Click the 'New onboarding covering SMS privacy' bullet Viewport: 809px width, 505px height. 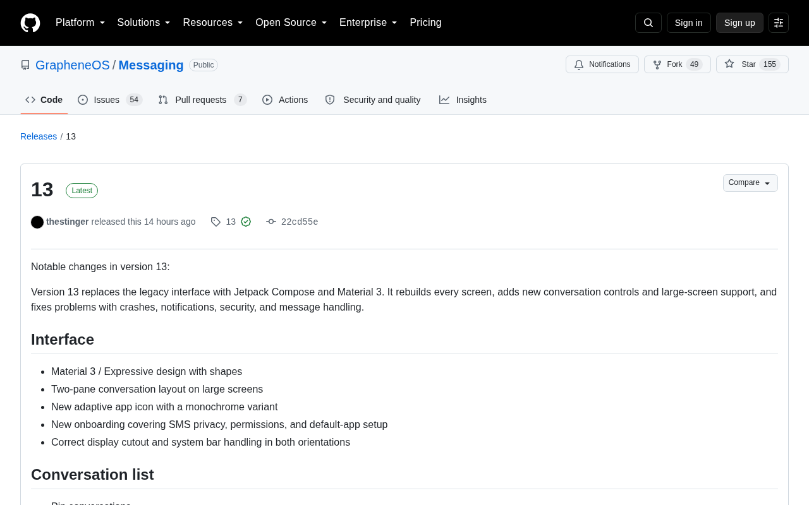219,425
